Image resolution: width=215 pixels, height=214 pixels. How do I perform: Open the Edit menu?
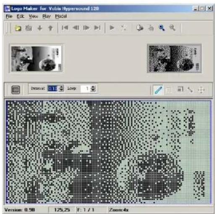coord(21,16)
